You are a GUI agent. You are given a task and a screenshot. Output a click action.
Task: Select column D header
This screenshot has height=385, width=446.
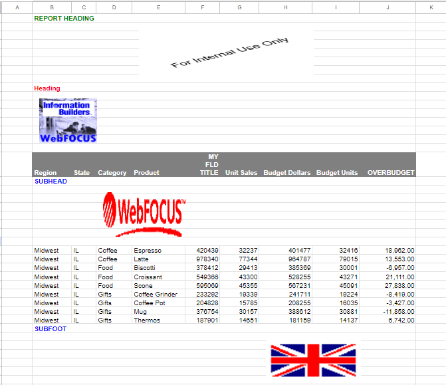114,8
